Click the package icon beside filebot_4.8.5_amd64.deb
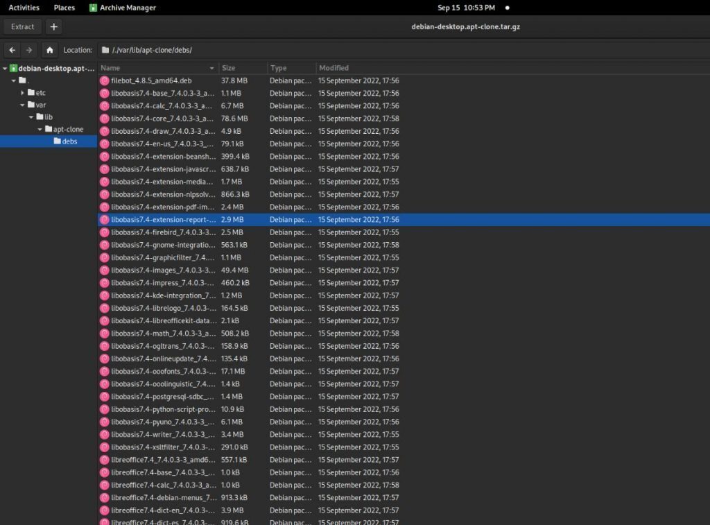Viewport: 710px width, 525px height. coord(103,80)
